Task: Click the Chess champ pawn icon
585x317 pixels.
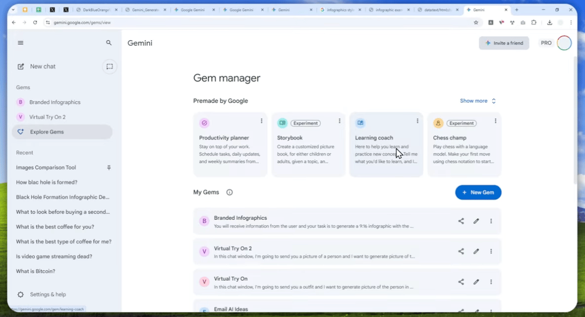Action: 438,123
